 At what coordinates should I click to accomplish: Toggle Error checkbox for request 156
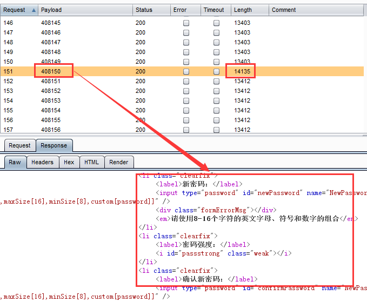186,120
